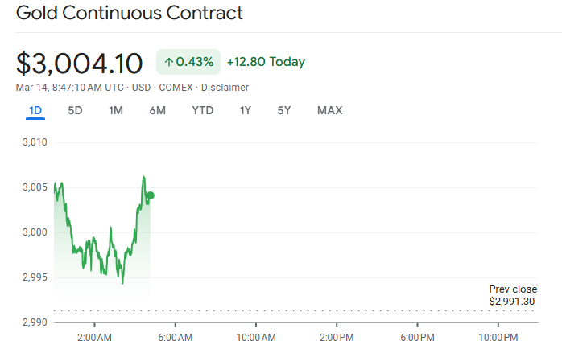This screenshot has width=562, height=357.
Task: View the 1Y chart range
Action: tap(246, 110)
